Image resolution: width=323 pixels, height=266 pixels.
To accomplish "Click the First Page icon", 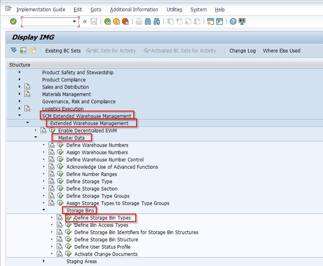I will pos(170,21).
